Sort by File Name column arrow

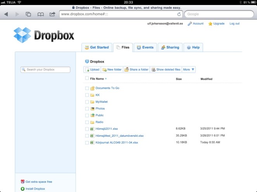coord(106,79)
